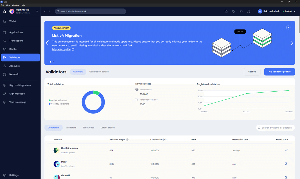300x179 pixels.
Task: Click the Round state column header
Action: pos(282,140)
